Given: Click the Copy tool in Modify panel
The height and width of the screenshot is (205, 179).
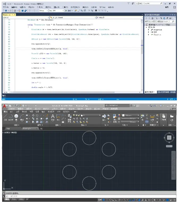Looking at the screenshot, I should point(33,119).
